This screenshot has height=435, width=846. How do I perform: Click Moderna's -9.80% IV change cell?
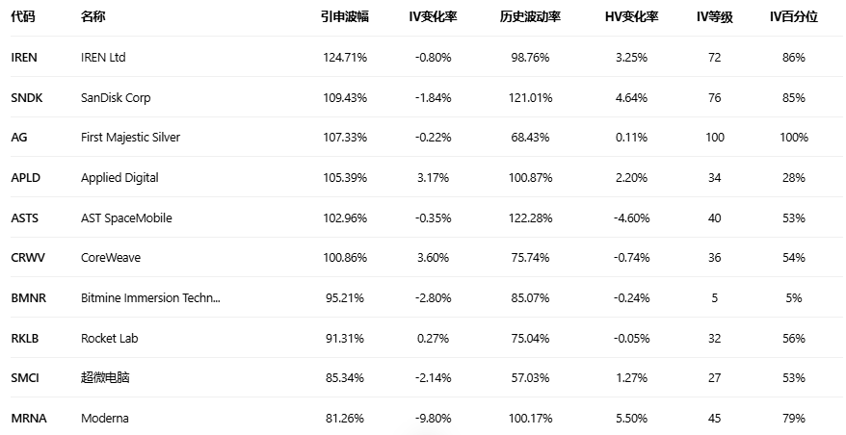tap(433, 419)
